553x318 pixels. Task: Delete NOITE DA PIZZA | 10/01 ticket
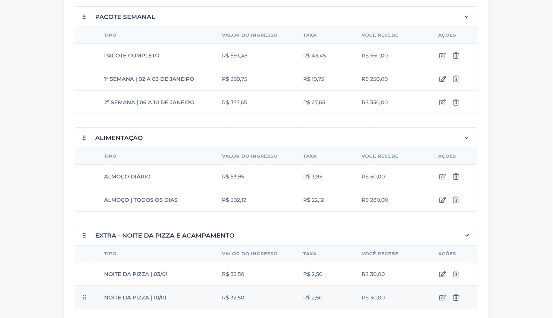point(456,298)
